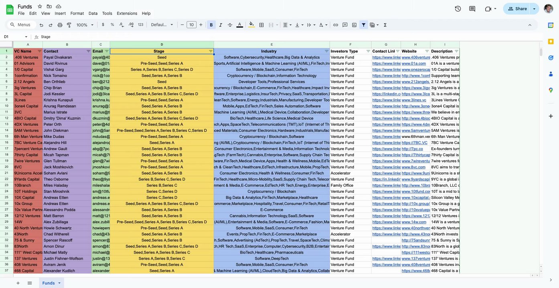Image resolution: width=559 pixels, height=288 pixels.
Task: Decrease decimal places
Action: coord(122,25)
